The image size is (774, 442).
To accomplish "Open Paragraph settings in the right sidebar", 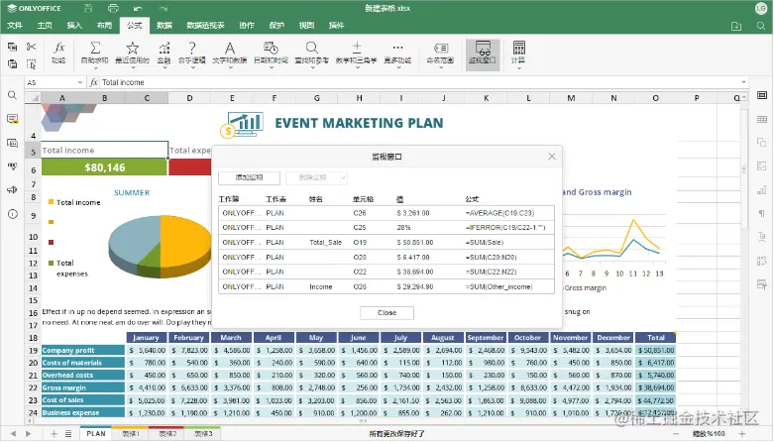I will coord(762,213).
